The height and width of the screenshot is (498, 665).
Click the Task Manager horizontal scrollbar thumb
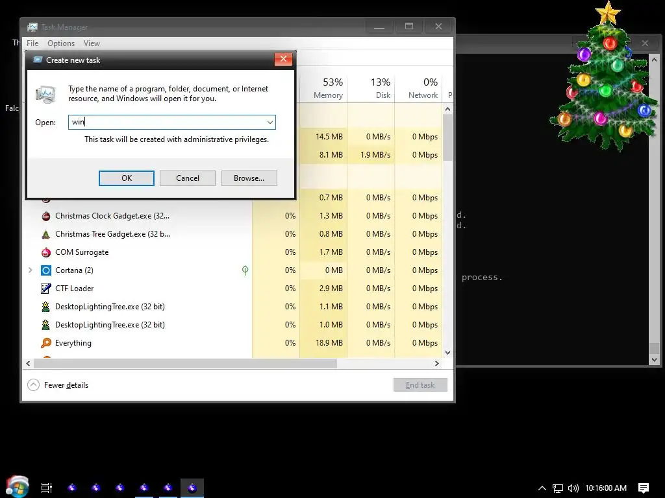pyautogui.click(x=185, y=363)
